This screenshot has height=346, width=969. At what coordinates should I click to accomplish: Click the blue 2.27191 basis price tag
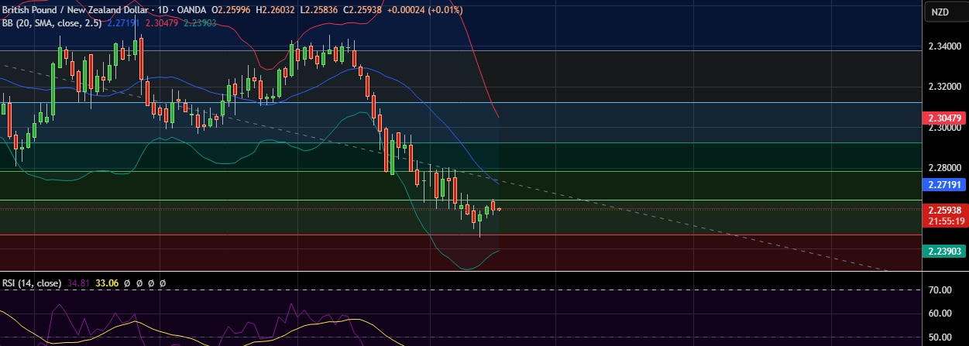[945, 185]
